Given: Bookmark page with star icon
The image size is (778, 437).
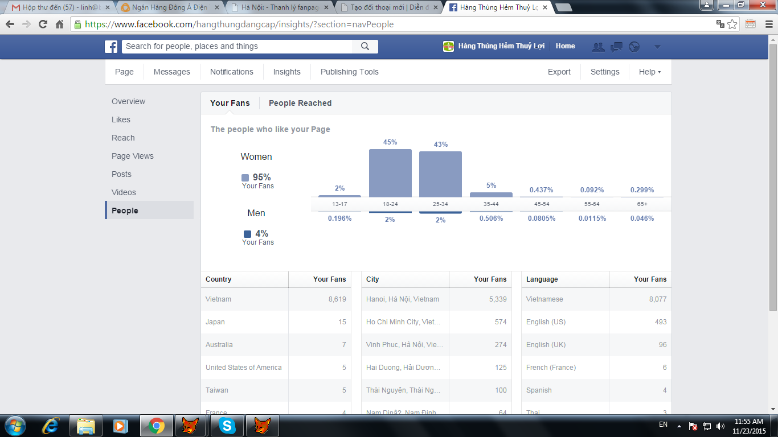Looking at the screenshot, I should coord(732,24).
